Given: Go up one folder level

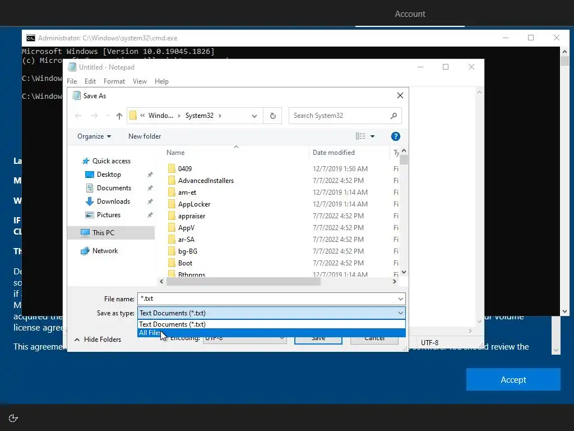Looking at the screenshot, I should 119,116.
